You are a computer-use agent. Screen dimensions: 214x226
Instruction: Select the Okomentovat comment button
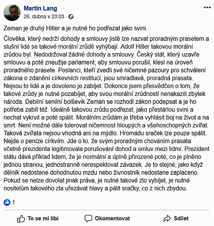click(x=107, y=219)
